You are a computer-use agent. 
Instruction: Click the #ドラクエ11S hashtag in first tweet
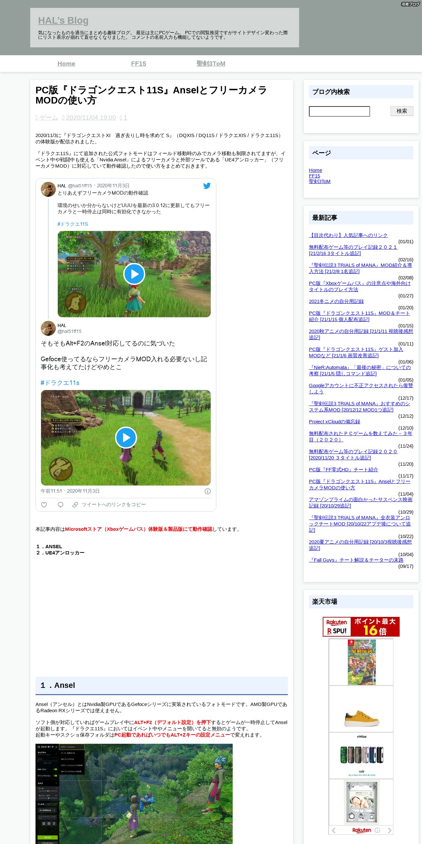(73, 224)
